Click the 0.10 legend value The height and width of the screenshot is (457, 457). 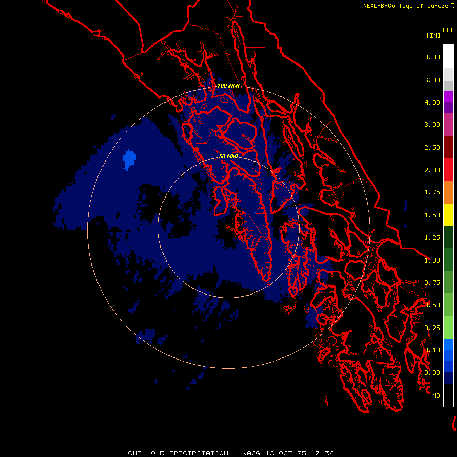[432, 350]
